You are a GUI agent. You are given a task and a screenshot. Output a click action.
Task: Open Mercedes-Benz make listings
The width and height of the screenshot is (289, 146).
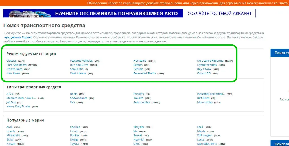point(207,144)
